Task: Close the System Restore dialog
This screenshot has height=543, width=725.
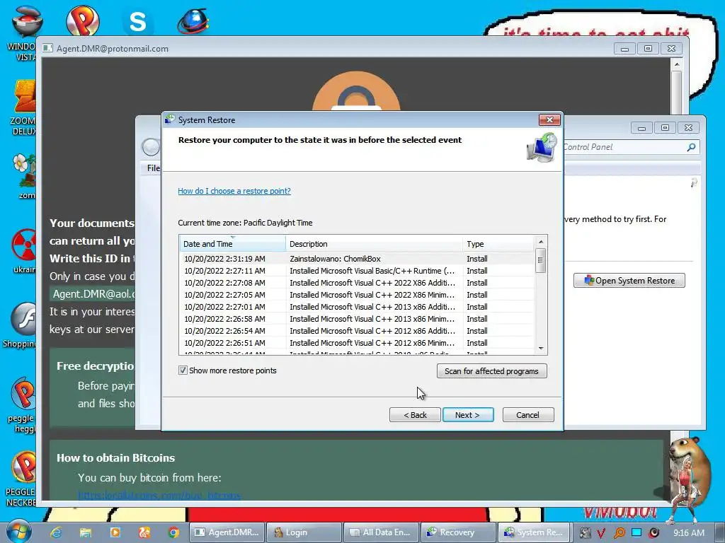Action: pos(549,120)
